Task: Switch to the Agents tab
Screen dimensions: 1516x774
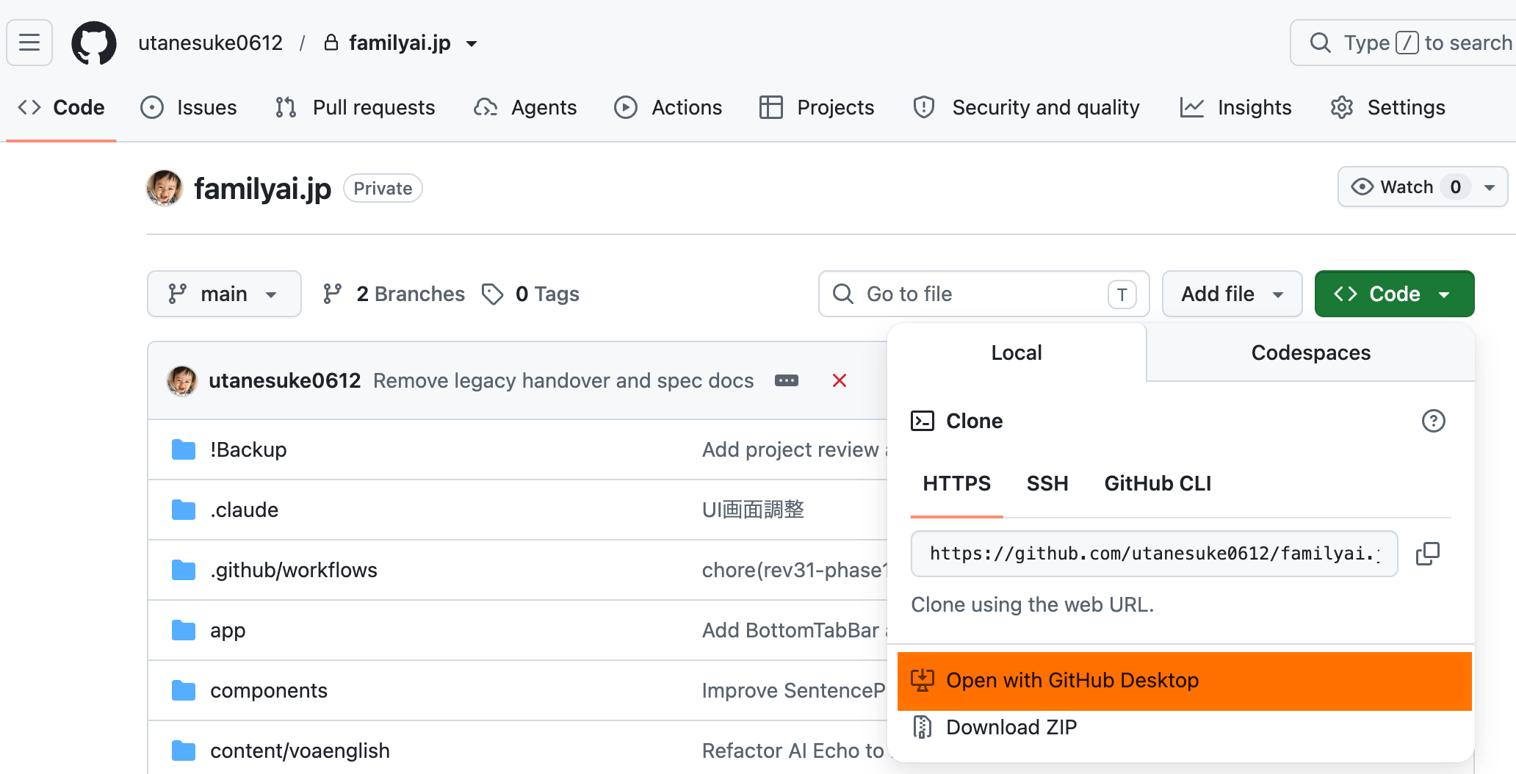Action: tap(525, 107)
